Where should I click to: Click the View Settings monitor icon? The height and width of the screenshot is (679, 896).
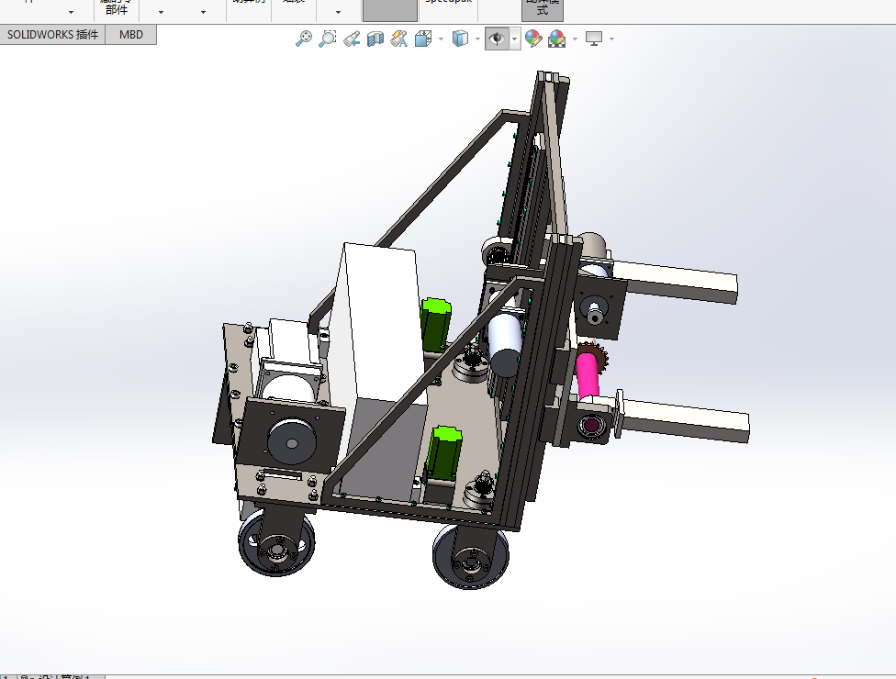(594, 39)
